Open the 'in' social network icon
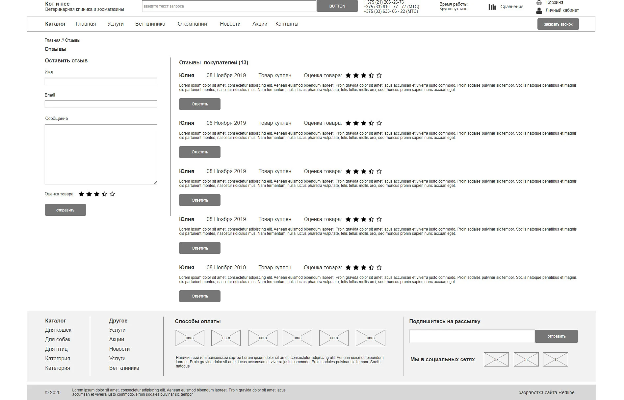Screen dimensions: 624x400 click(x=526, y=360)
